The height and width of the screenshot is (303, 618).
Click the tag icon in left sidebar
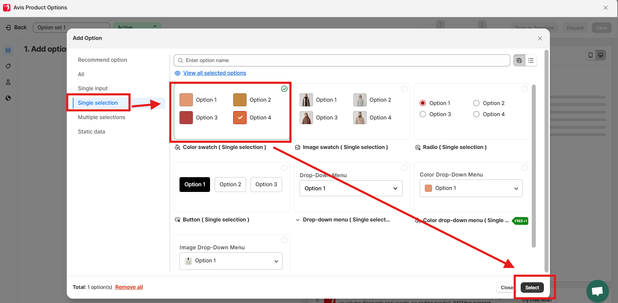[x=8, y=66]
